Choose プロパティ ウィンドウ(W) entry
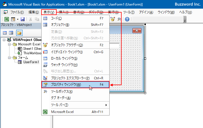This screenshot has width=203, height=128. tap(75, 85)
